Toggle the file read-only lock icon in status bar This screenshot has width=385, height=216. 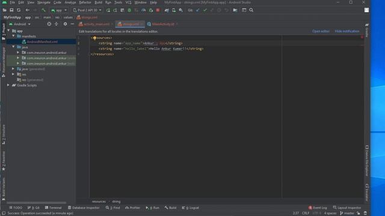(x=359, y=214)
